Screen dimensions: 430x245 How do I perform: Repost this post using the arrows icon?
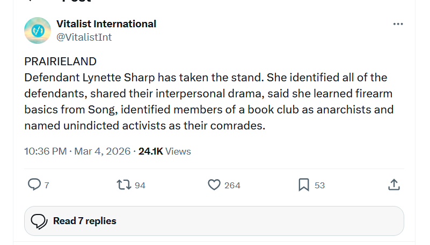coord(123,185)
